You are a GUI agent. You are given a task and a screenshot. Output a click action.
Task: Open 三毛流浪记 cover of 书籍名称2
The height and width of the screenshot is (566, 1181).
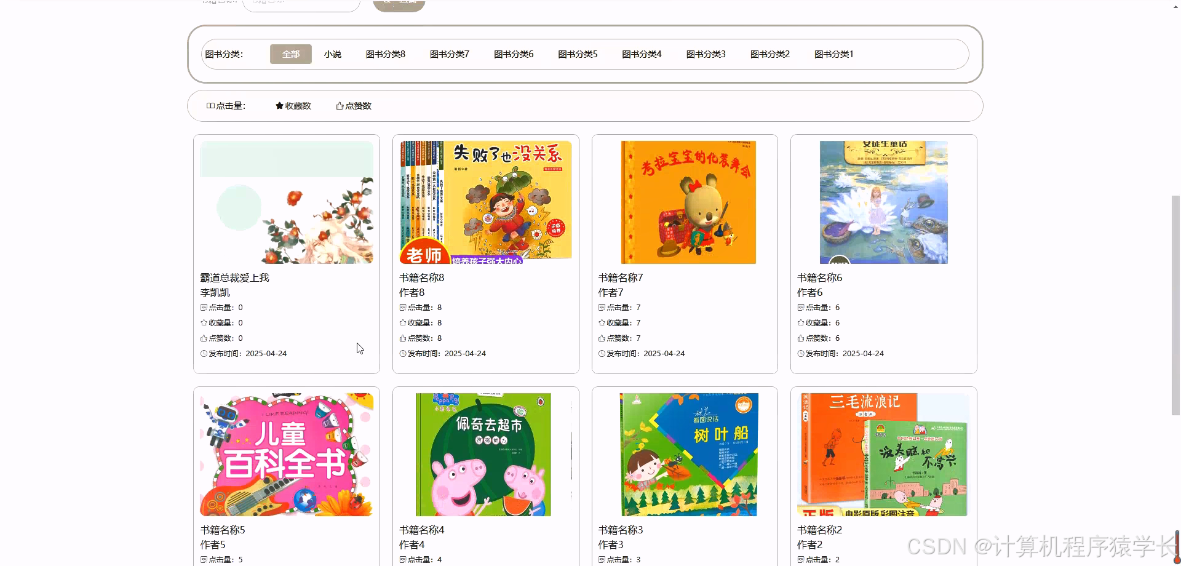click(884, 455)
